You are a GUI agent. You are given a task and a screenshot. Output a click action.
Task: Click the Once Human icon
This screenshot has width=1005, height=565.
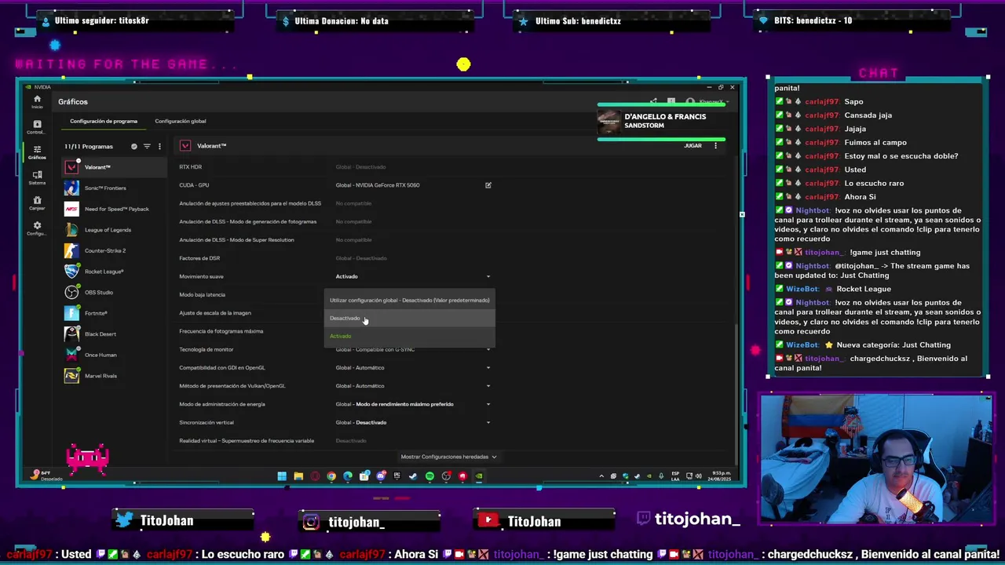coord(71,355)
